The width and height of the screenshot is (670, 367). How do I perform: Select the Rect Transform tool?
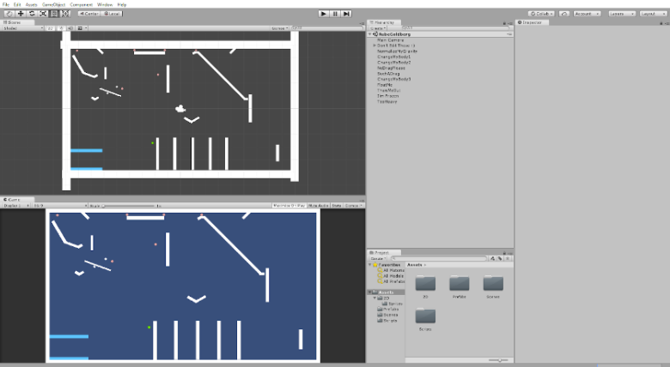(x=54, y=14)
